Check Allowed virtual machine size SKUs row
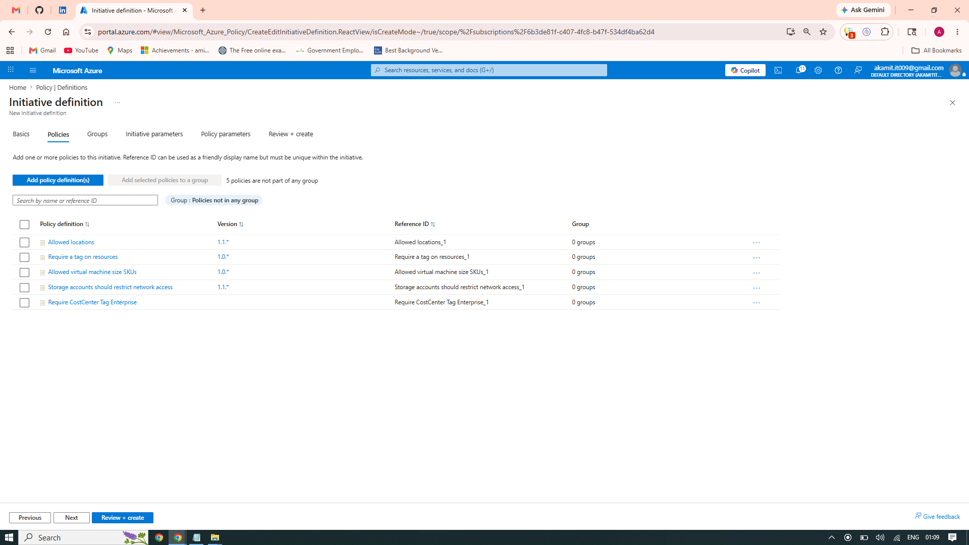 click(24, 272)
